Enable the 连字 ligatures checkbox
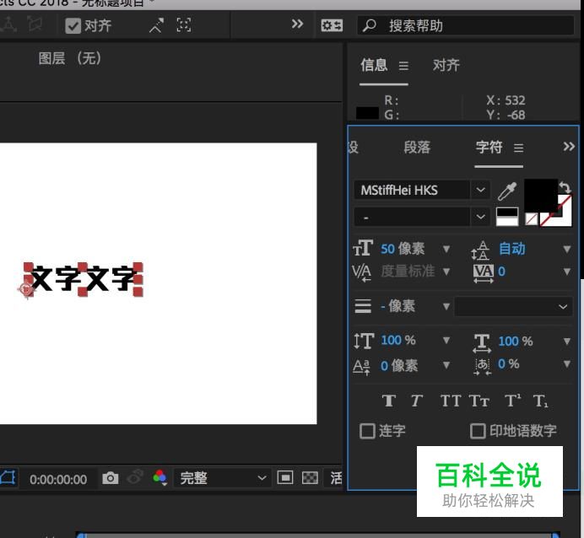This screenshot has width=584, height=538. pyautogui.click(x=367, y=431)
